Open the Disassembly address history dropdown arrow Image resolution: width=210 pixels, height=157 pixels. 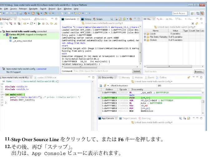[x=108, y=86]
